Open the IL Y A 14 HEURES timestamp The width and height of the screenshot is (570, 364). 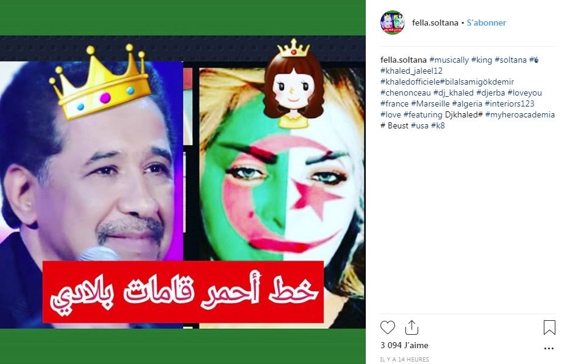coord(405,359)
